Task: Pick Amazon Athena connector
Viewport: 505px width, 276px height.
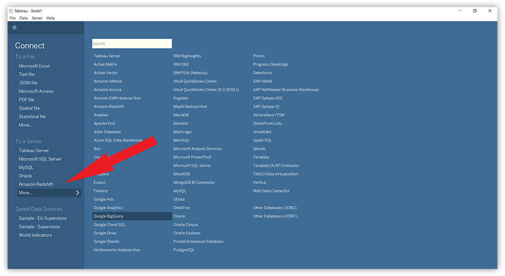Action: pos(108,81)
